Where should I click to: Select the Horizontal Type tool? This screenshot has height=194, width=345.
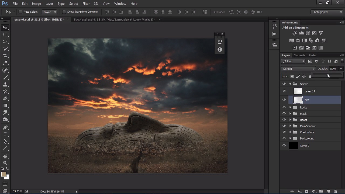click(5, 134)
